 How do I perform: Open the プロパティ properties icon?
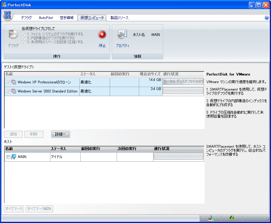point(122,34)
